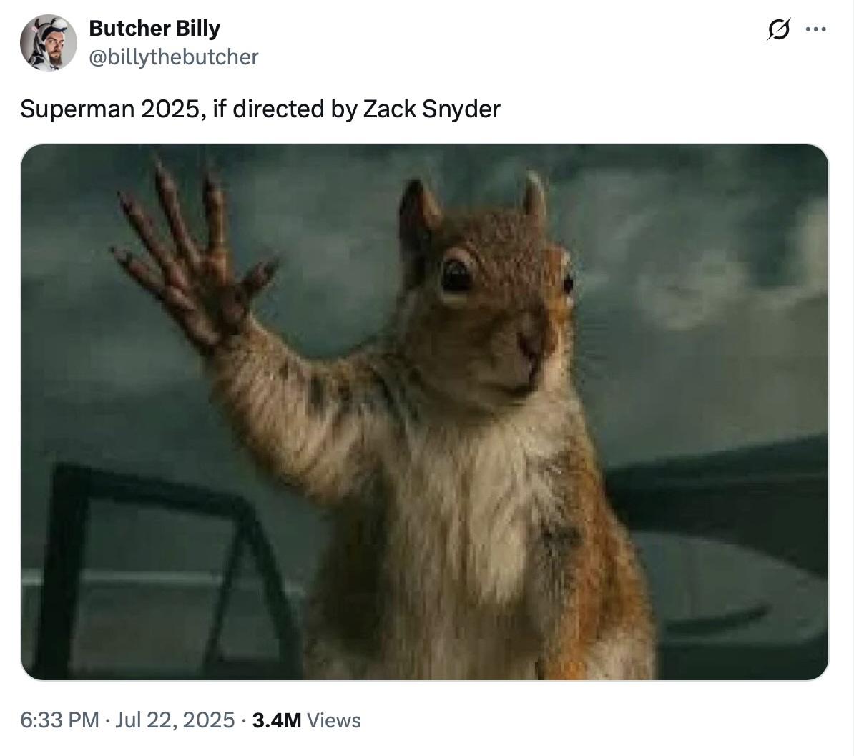
Task: Open the three-dot more options menu
Action: coord(816,29)
